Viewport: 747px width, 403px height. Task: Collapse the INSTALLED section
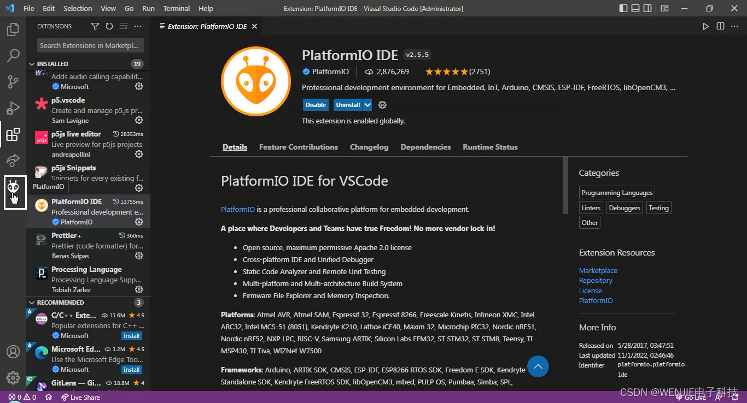point(32,64)
